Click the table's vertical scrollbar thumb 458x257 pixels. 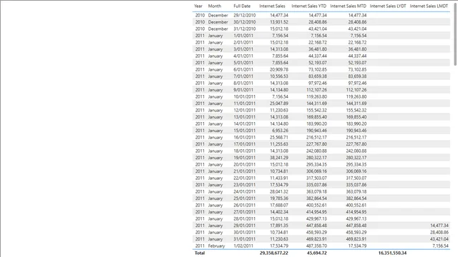[455, 34]
